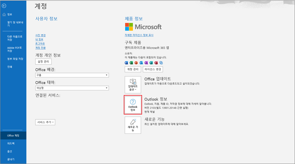The height and width of the screenshot is (164, 295).
Task: Expand the 서비스 추가 dropdown button
Action: point(45,122)
